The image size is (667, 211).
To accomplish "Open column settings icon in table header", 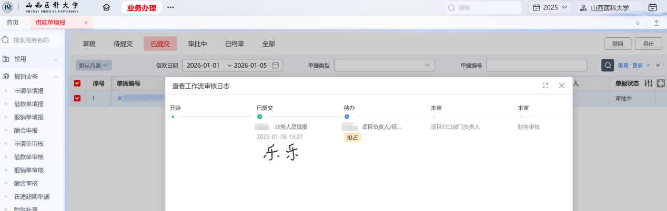I will (648, 83).
